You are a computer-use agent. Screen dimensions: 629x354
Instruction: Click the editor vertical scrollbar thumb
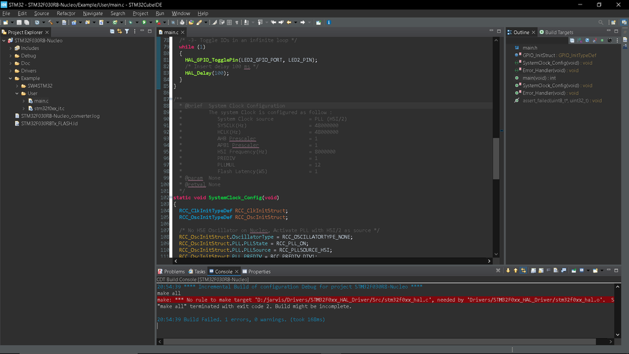click(496, 158)
